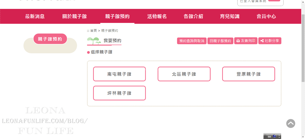The width and height of the screenshot is (305, 139).
Task: Click the printer icon beside 友善列印
Action: point(238,41)
